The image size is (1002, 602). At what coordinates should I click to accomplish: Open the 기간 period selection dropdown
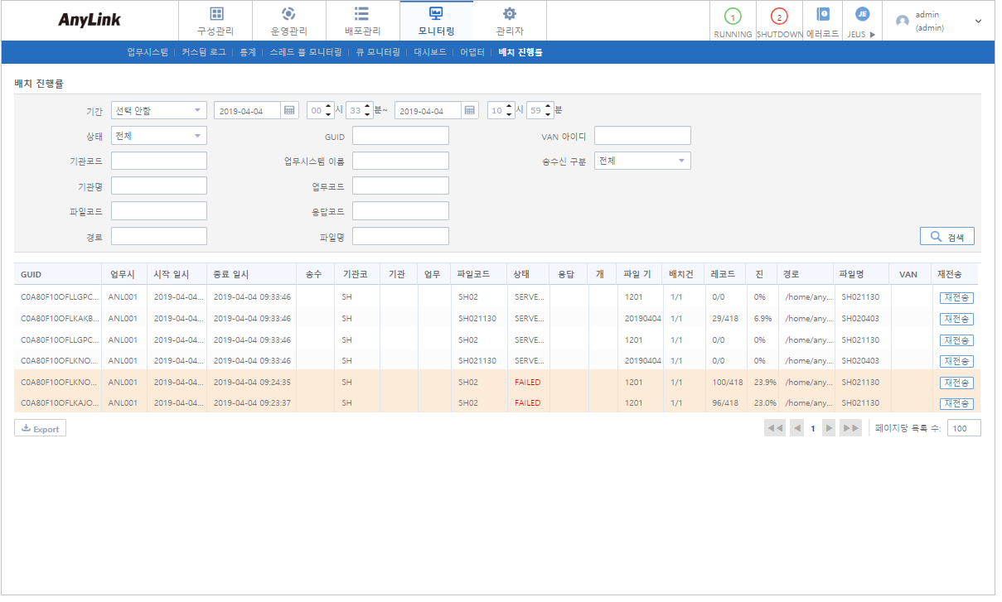pyautogui.click(x=158, y=108)
